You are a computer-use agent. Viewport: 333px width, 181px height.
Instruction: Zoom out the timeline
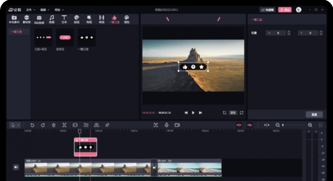[277, 125]
